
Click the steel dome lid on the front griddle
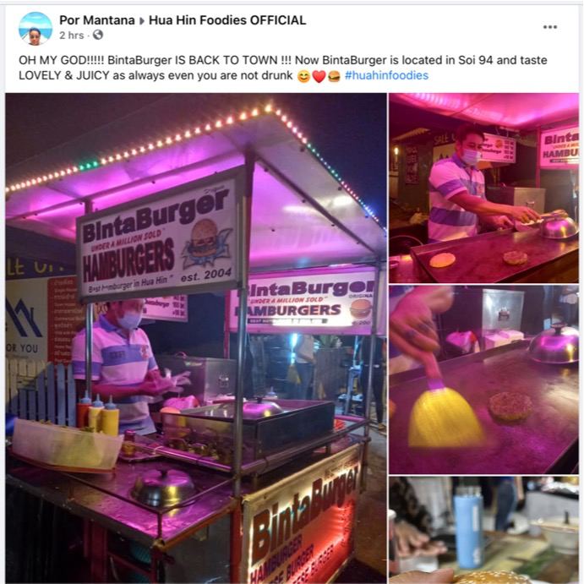click(x=163, y=488)
